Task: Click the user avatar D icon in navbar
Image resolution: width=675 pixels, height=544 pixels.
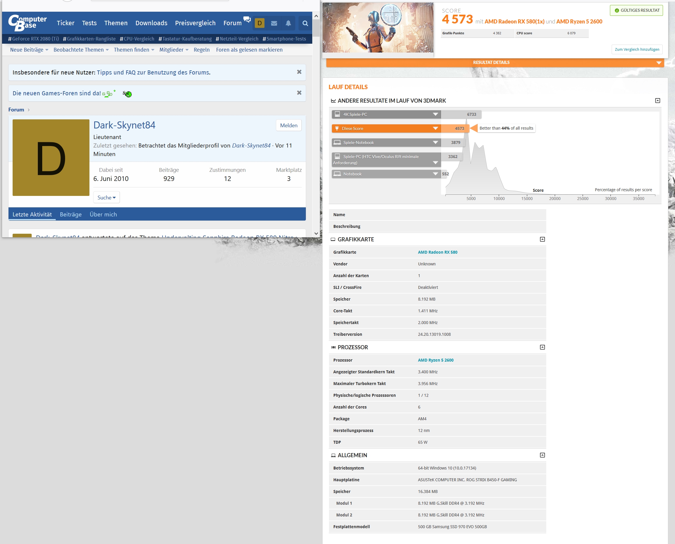Action: pyautogui.click(x=260, y=23)
